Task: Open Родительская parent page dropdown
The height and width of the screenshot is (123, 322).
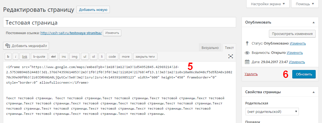Action: [x=272, y=112]
